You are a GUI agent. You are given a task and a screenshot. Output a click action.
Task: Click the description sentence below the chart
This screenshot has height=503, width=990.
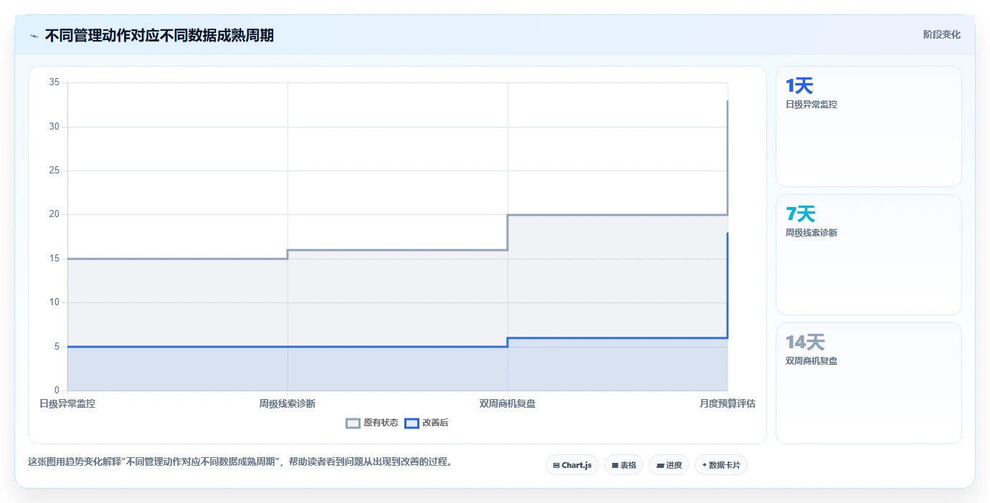[240, 462]
